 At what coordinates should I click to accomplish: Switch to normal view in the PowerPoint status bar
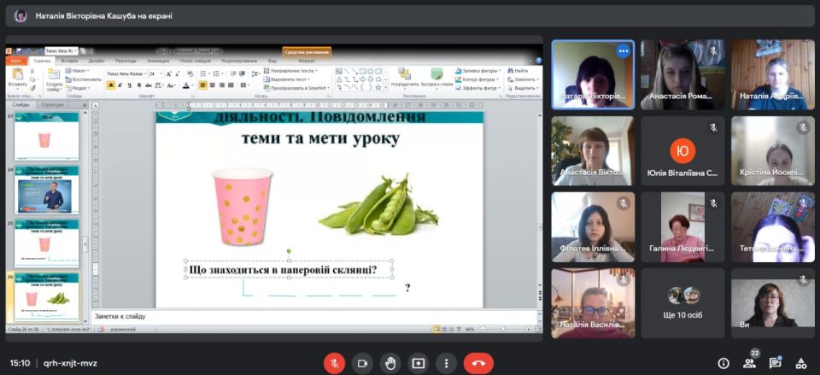pos(436,330)
